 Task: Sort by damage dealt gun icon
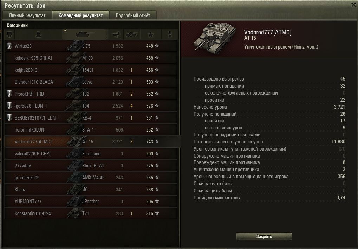115,34
